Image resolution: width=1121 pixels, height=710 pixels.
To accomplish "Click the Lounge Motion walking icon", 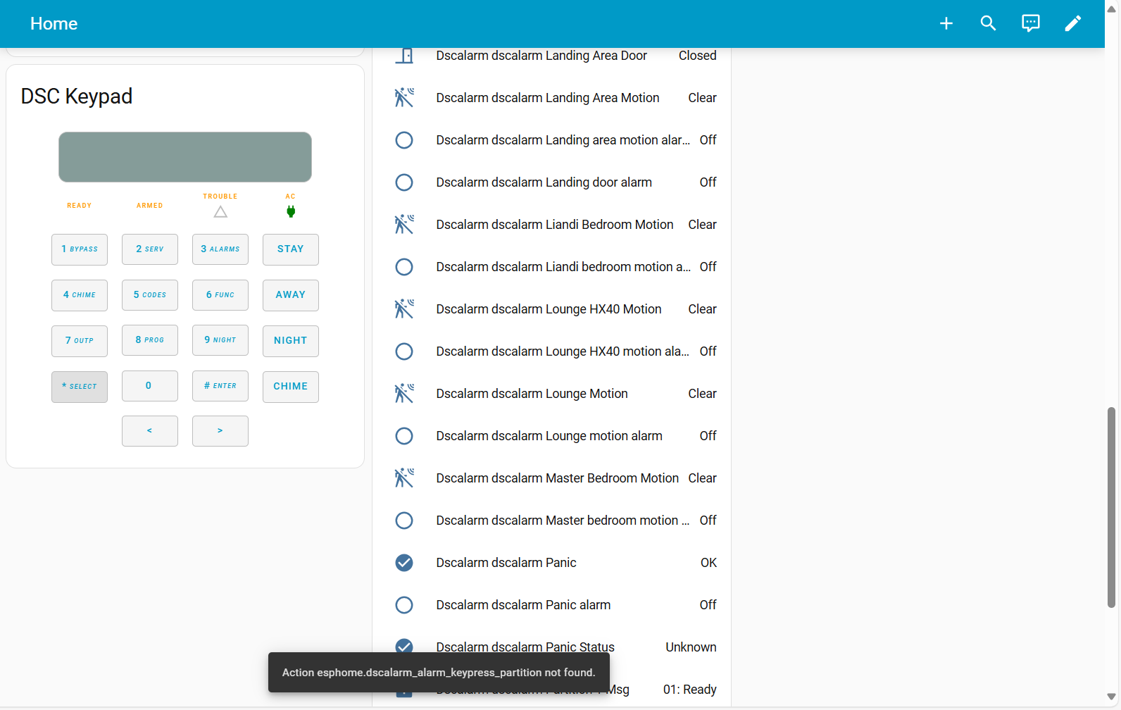I will (404, 394).
